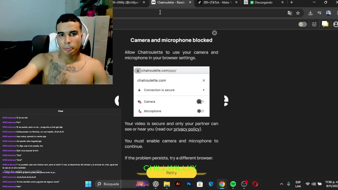Switch to the Willy @chillywi browser tab
Image resolution: width=338 pixels, height=190 pixels.
(x=128, y=2)
